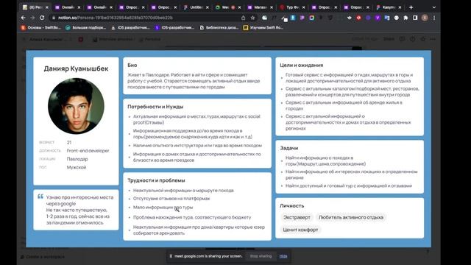Click the browser forward arrow
The image size is (471, 265).
[32, 18]
